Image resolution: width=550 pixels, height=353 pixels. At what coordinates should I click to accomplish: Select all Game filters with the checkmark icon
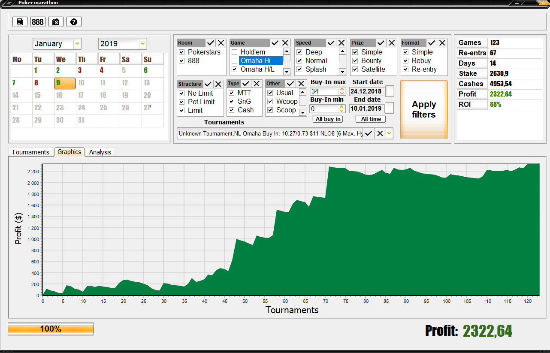tap(275, 43)
